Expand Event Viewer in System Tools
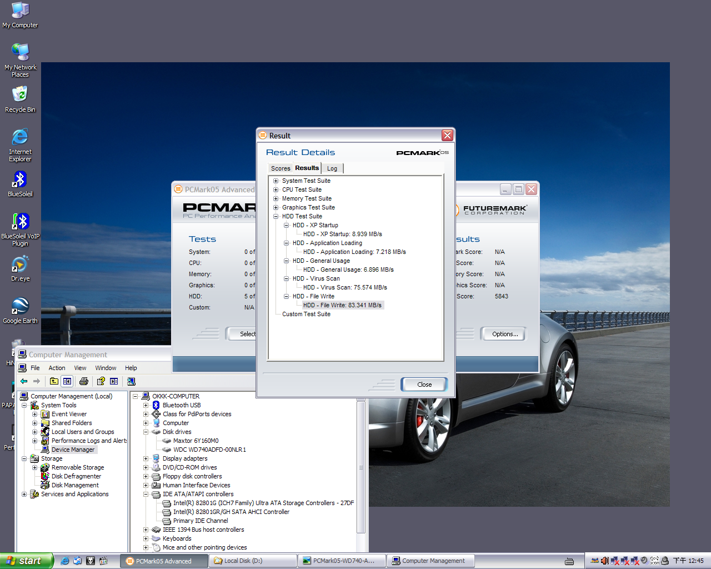This screenshot has width=711, height=569. (x=35, y=414)
